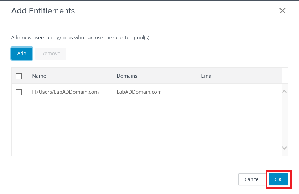Click the LabADDomain.com domain cell
This screenshot has width=299, height=194.
coord(139,92)
